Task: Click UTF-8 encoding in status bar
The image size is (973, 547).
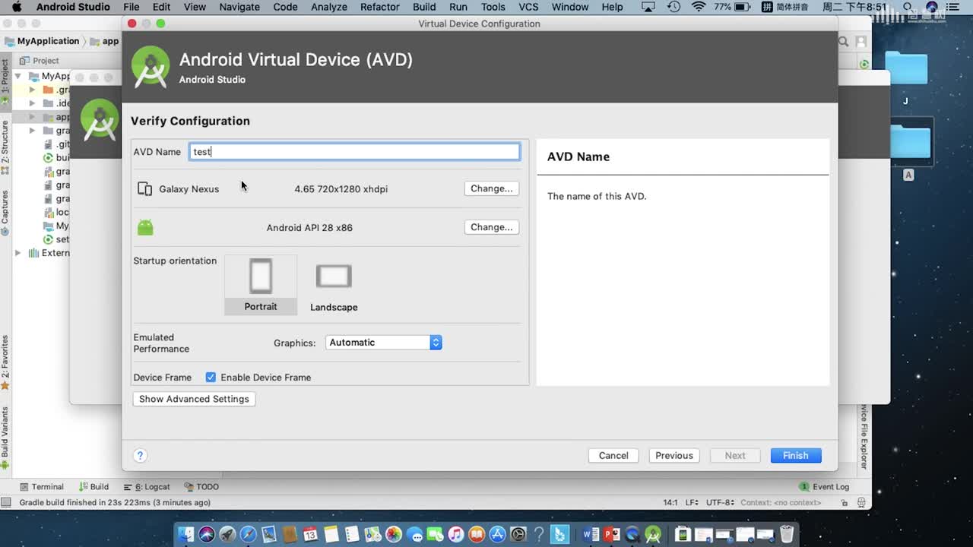Action: pos(719,503)
